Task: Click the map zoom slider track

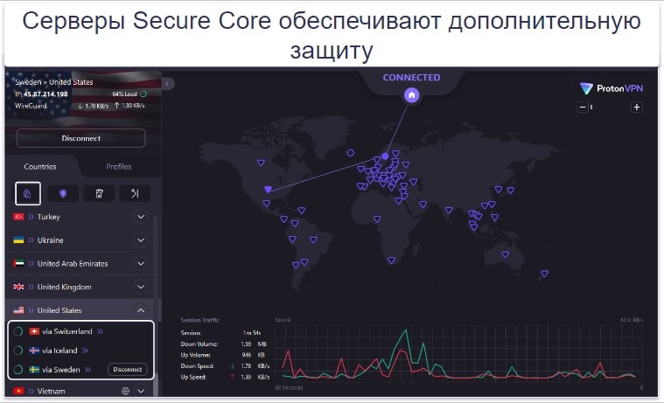Action: coord(610,108)
